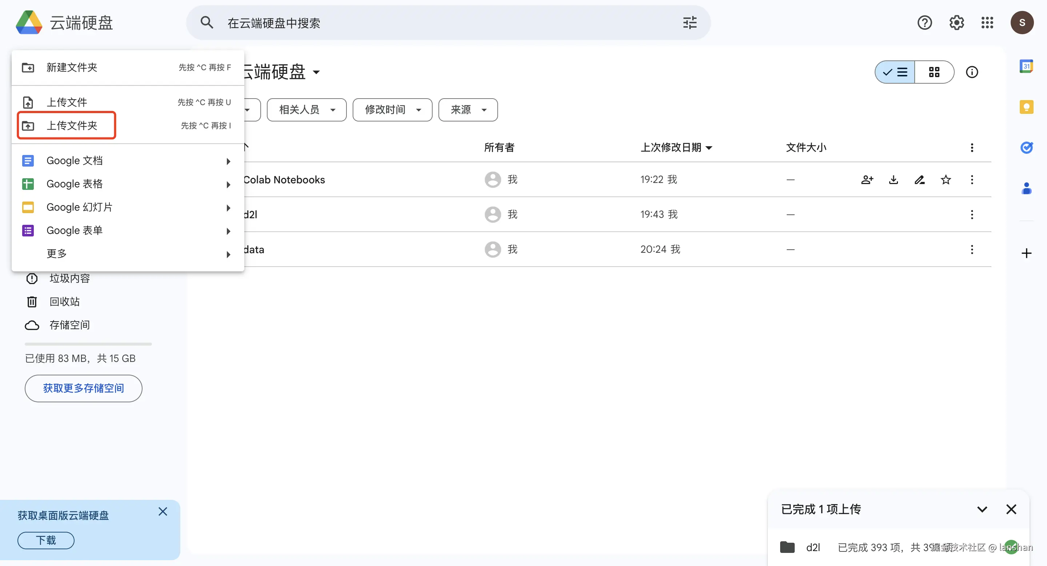Open the settings gear
Image resolution: width=1047 pixels, height=566 pixels.
(956, 23)
